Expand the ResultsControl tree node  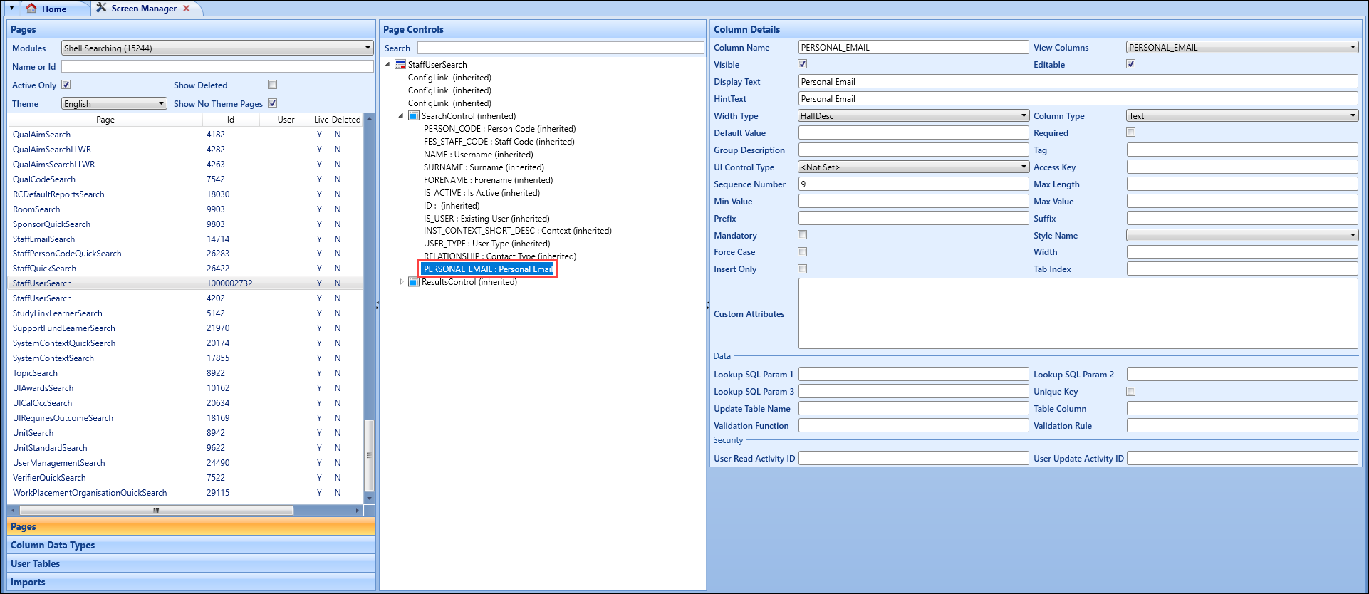(x=402, y=282)
